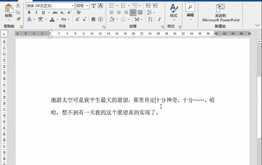The image size is (262, 165).
Task: Toggle Superscript formatting
Action: 69,12
